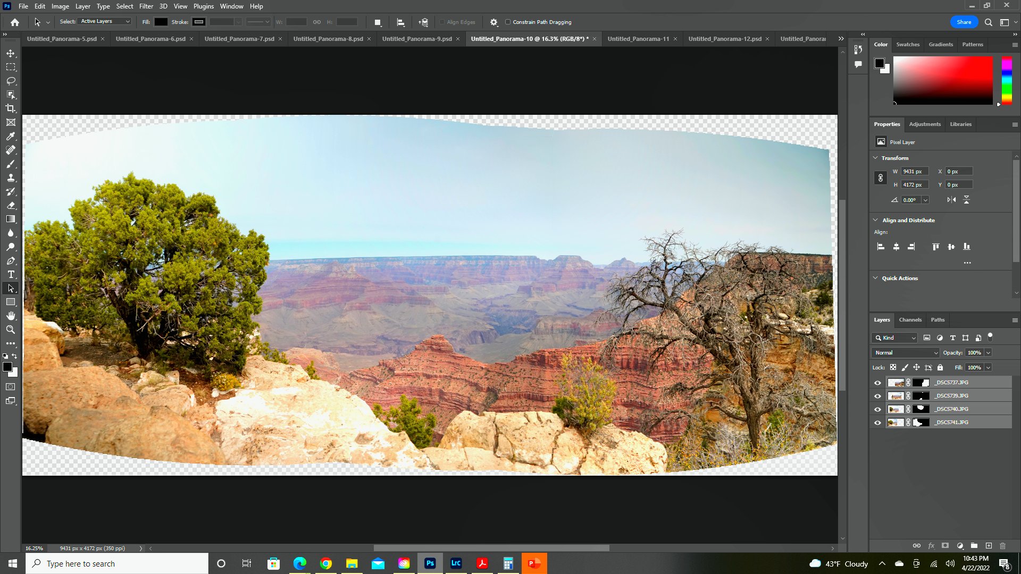1021x574 pixels.
Task: Click the Windows search box on taskbar
Action: (x=117, y=563)
